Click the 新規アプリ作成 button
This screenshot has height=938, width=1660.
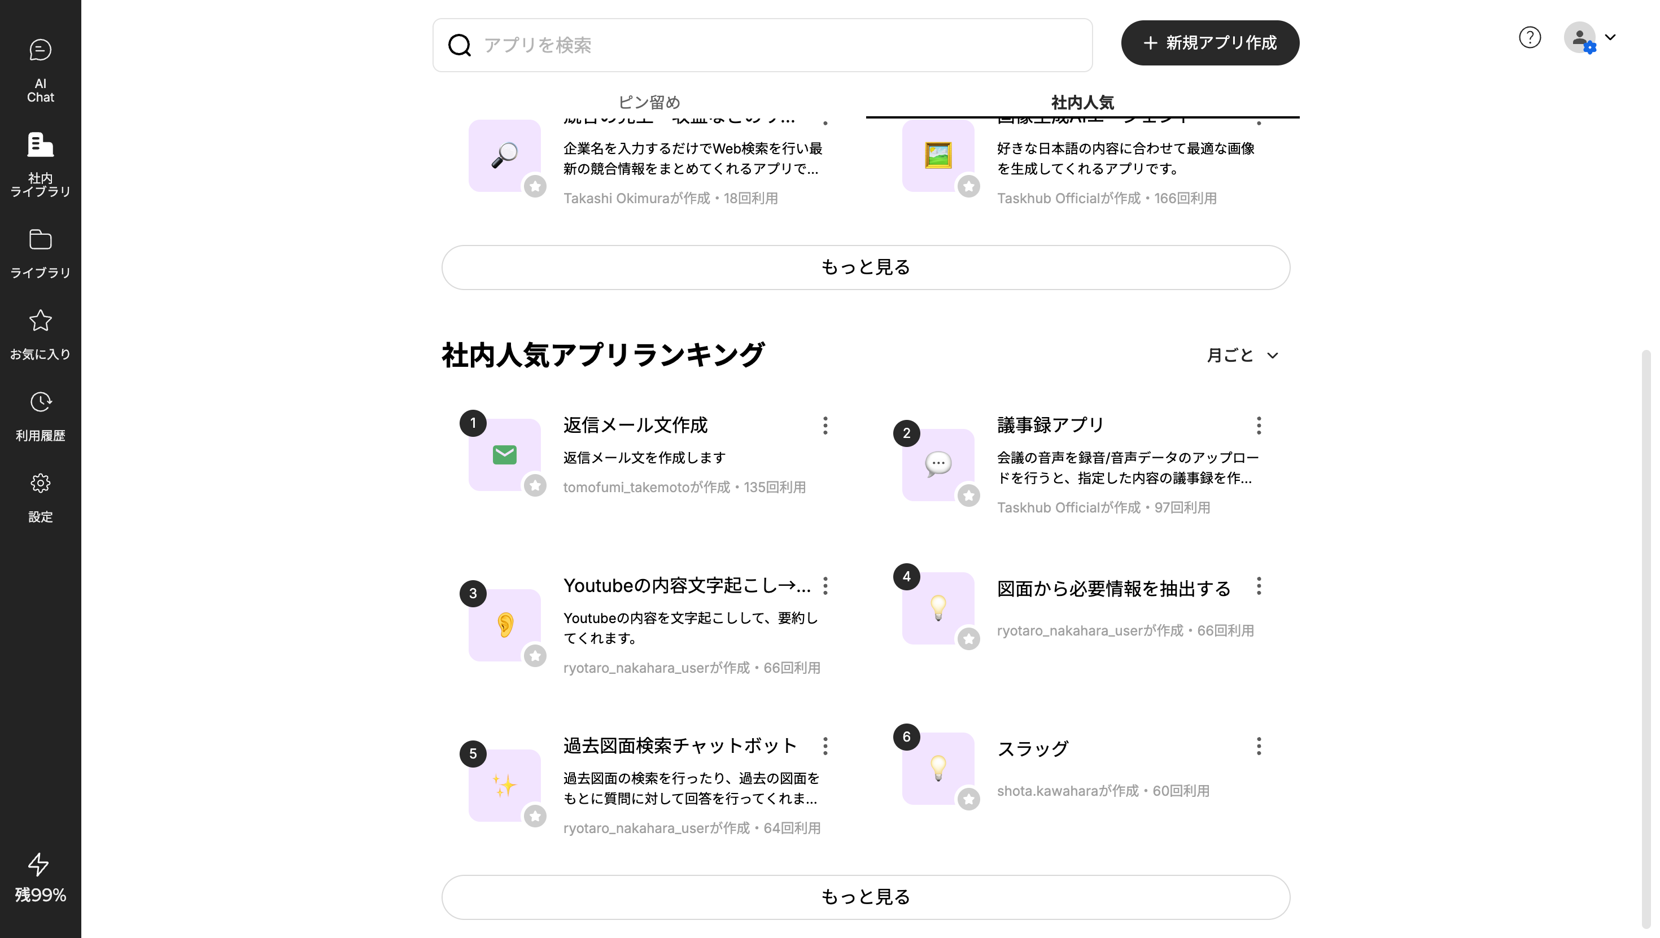(1209, 42)
